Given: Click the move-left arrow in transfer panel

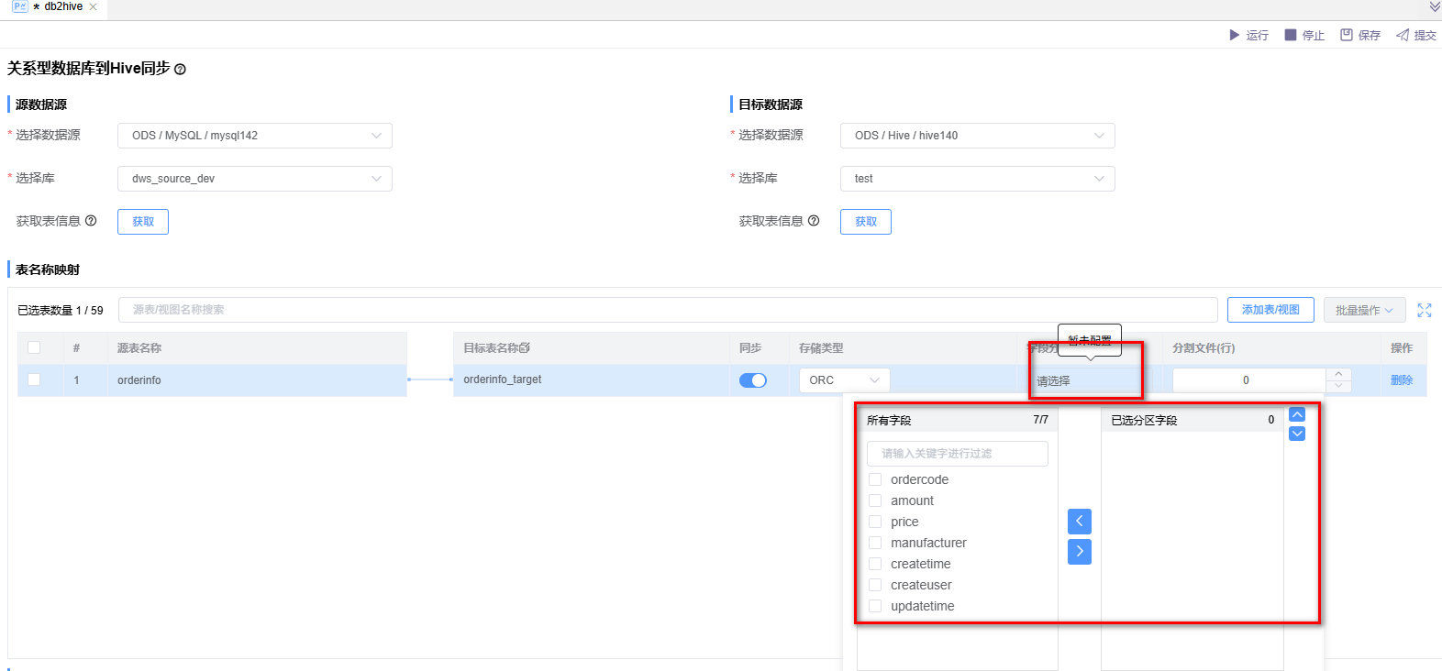Looking at the screenshot, I should coord(1080,522).
